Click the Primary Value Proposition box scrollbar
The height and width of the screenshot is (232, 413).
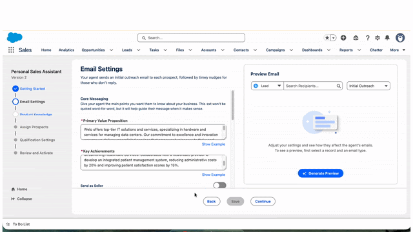[224, 128]
